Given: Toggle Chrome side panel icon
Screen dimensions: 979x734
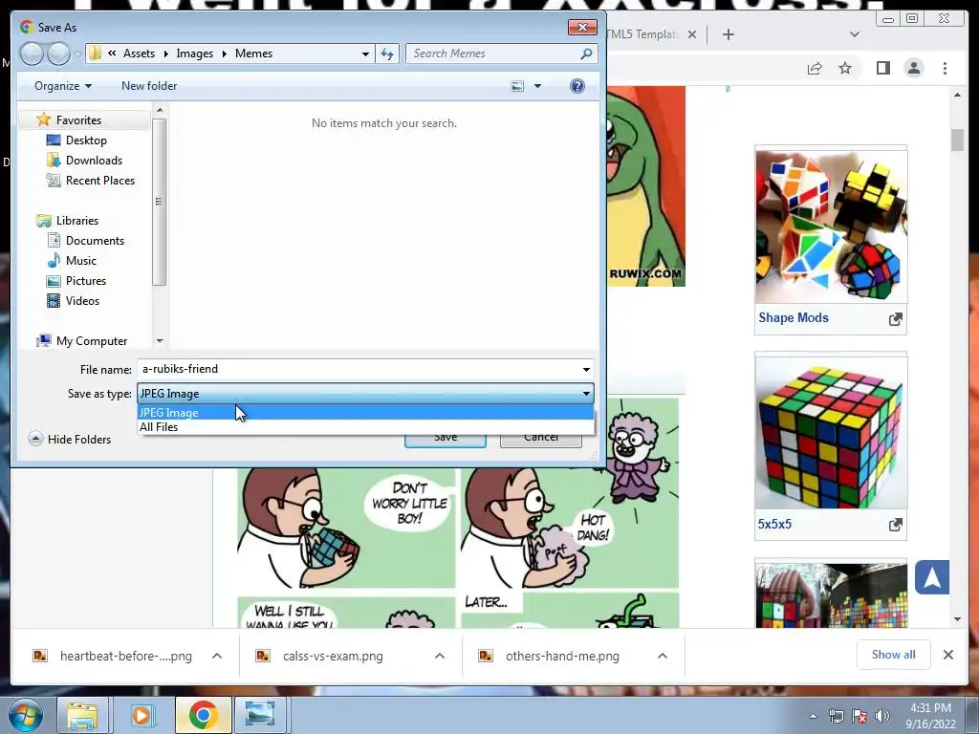Looking at the screenshot, I should 882,68.
